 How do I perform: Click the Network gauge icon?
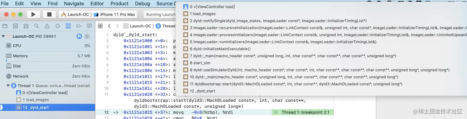(x=9, y=76)
